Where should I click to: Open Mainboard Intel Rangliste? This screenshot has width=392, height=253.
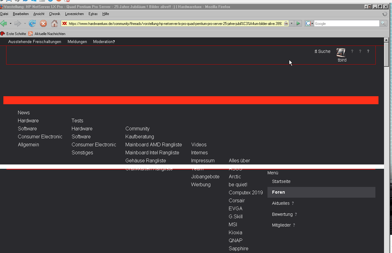pos(152,152)
